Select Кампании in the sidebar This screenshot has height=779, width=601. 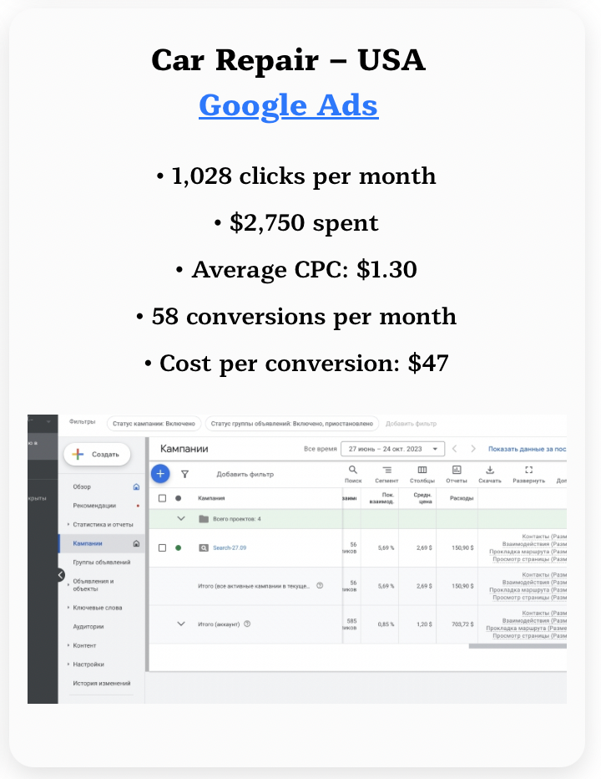[87, 543]
